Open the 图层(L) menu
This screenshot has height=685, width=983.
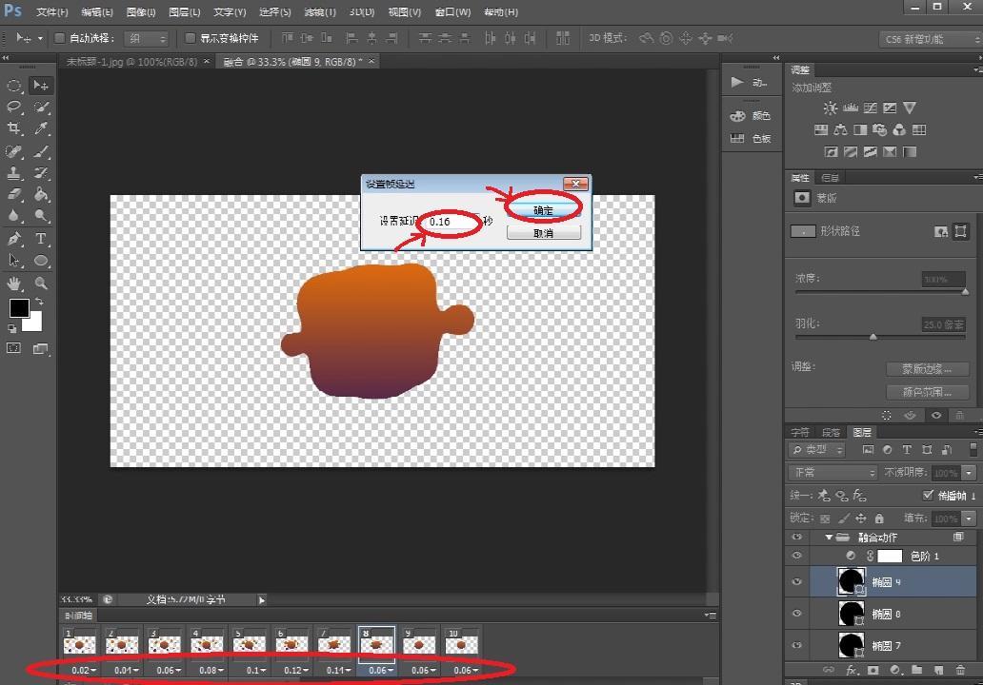[184, 12]
